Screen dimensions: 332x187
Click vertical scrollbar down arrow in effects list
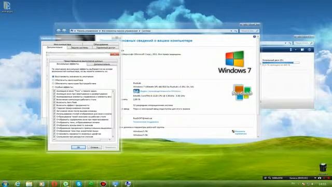click(113, 136)
